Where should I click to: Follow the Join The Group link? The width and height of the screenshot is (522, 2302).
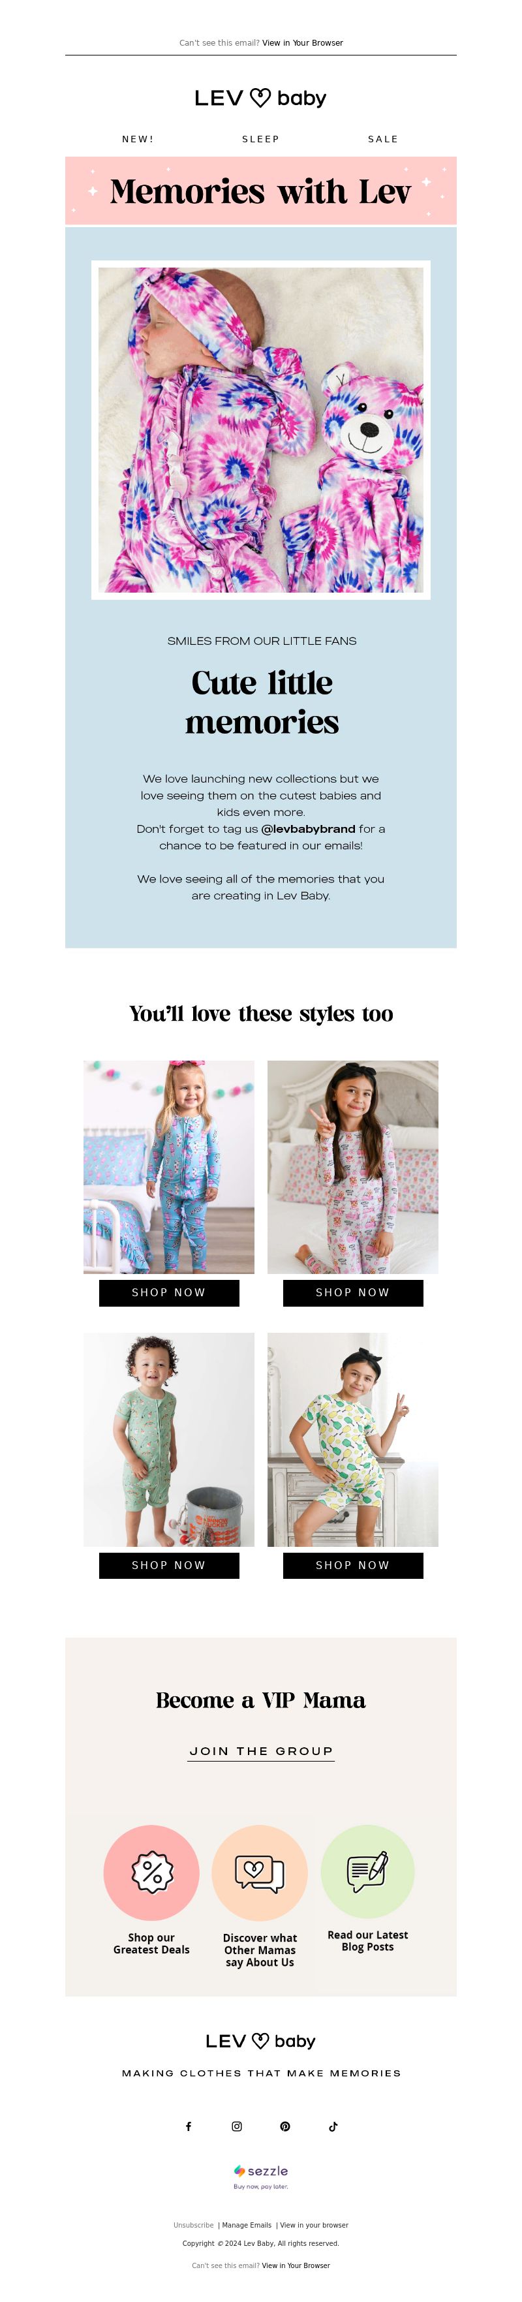pyautogui.click(x=261, y=1750)
